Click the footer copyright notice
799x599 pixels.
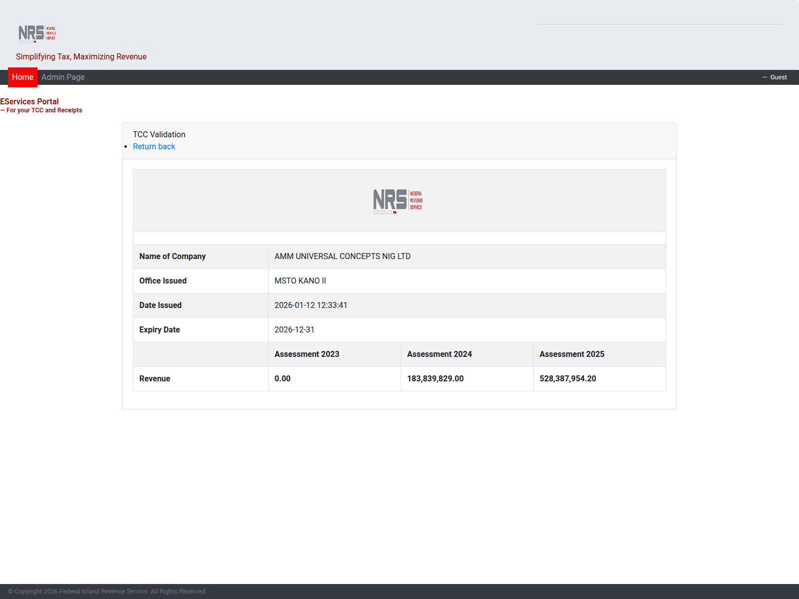[107, 592]
